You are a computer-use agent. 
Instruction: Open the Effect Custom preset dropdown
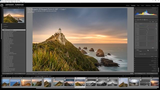point(141,24)
